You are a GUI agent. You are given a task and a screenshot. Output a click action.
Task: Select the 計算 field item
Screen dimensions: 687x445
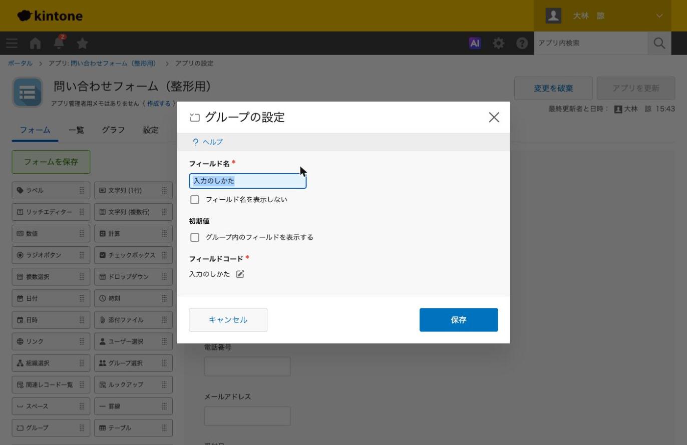133,233
